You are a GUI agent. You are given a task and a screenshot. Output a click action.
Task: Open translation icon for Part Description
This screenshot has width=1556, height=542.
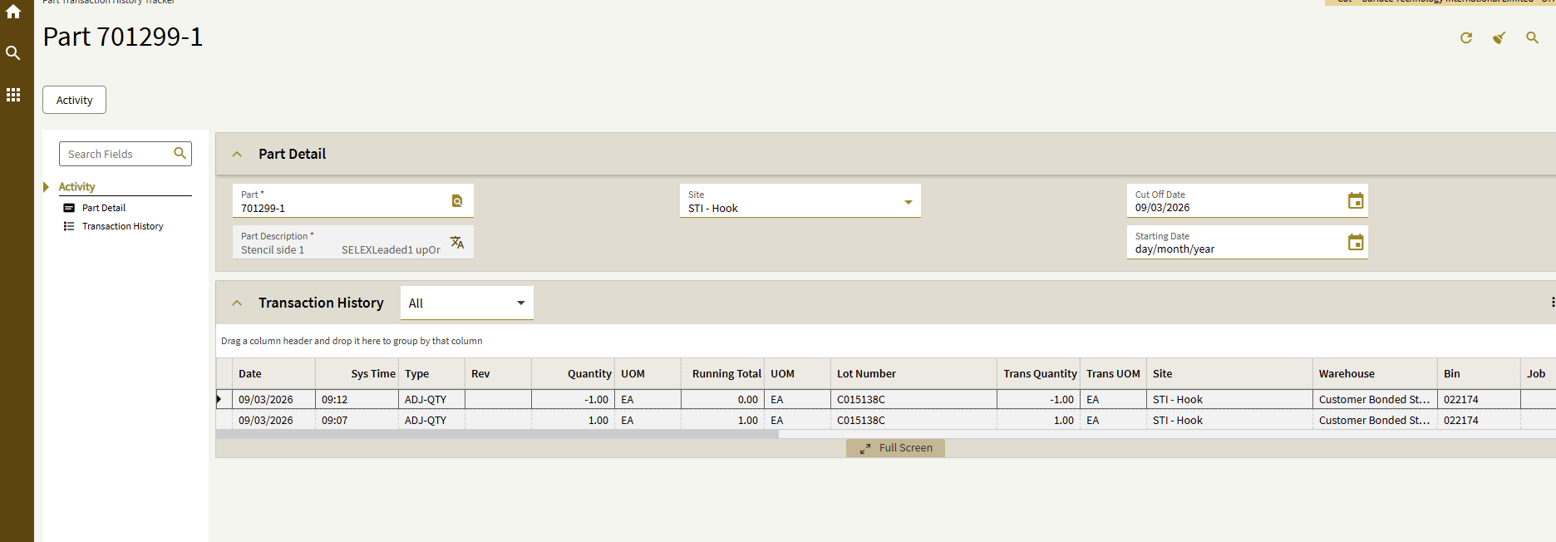(x=457, y=243)
